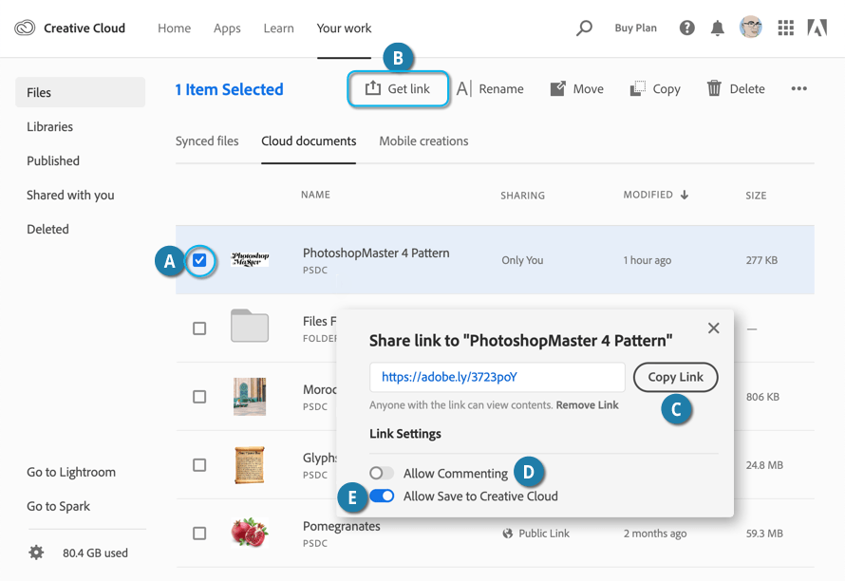845x581 pixels.
Task: Open the Files folder thumbnail
Action: click(250, 326)
